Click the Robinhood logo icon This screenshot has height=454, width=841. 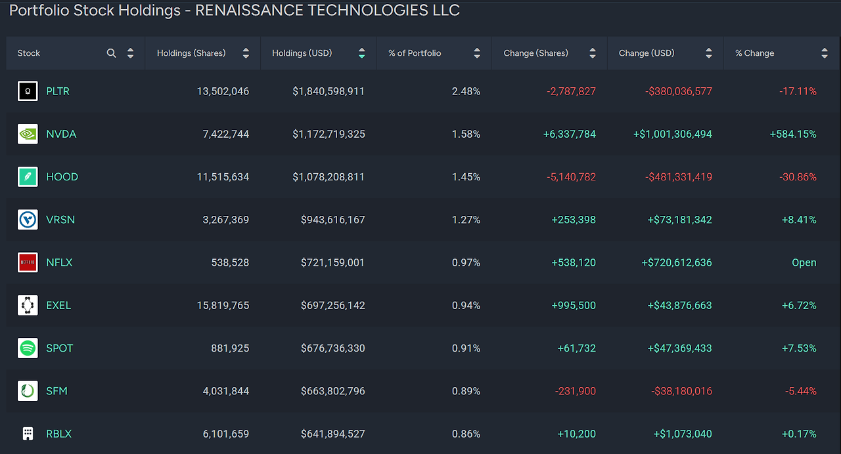tap(27, 176)
